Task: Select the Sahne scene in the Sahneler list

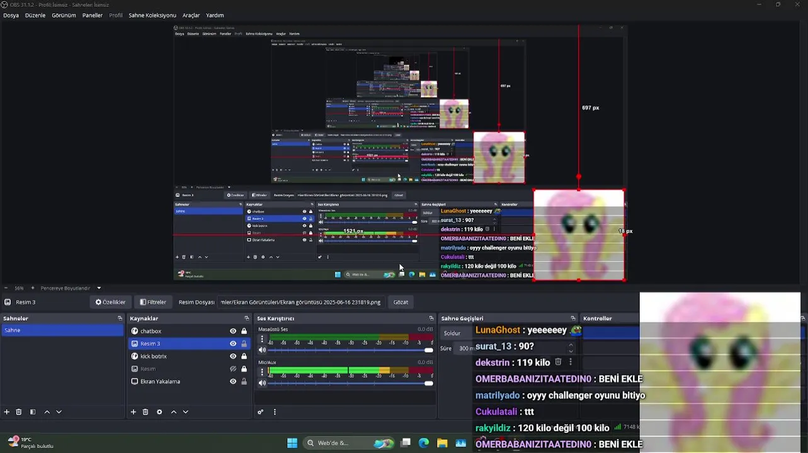Action: 62,330
